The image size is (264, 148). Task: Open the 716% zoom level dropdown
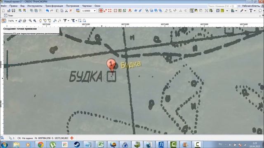pos(16,21)
